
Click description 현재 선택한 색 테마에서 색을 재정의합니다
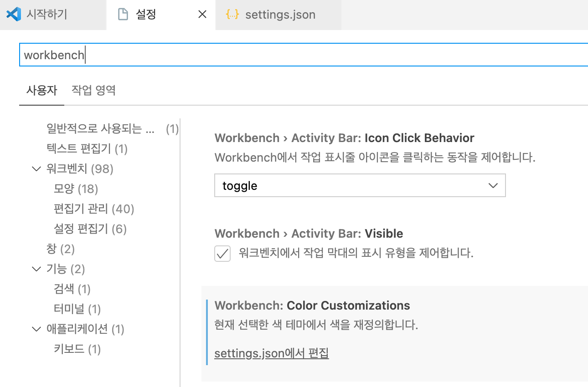tap(316, 326)
